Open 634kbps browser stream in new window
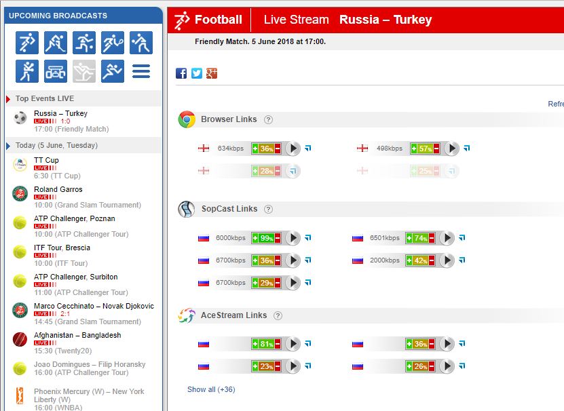Screen dimensions: 564x411 pyautogui.click(x=308, y=148)
